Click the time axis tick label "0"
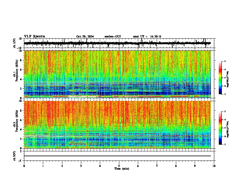 24,166
